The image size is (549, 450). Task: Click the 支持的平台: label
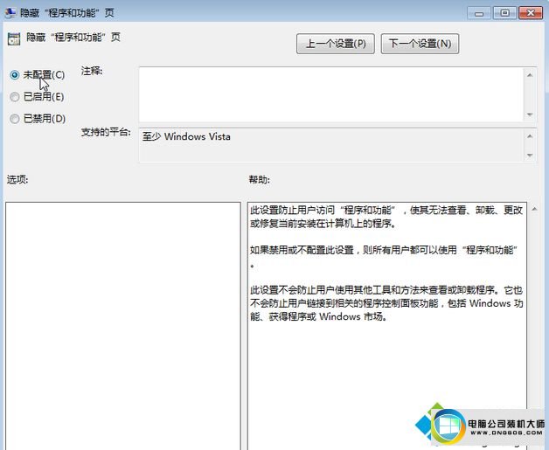(106, 132)
